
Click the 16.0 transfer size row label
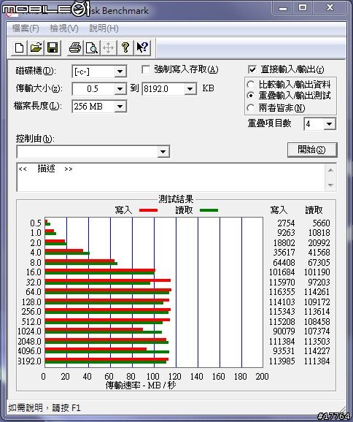pos(34,272)
